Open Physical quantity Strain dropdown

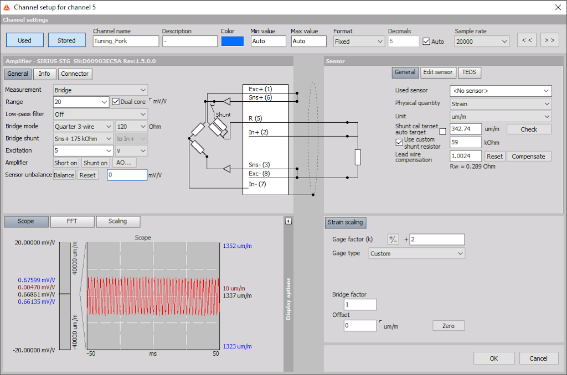pyautogui.click(x=501, y=104)
